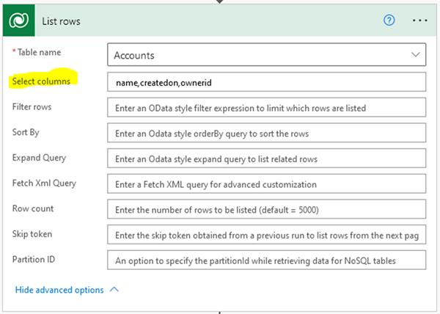Focus the Select columns field containing name,createdon,ownerid
The width and height of the screenshot is (440, 314).
(265, 82)
